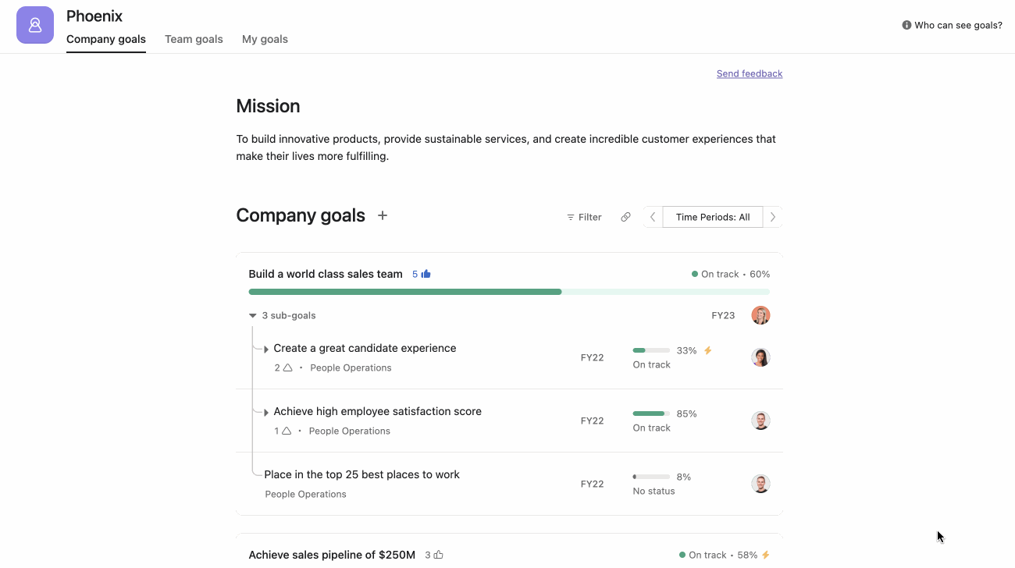Click lightning bolt icon next to 33%
The width and height of the screenshot is (1015, 568).
click(x=708, y=350)
